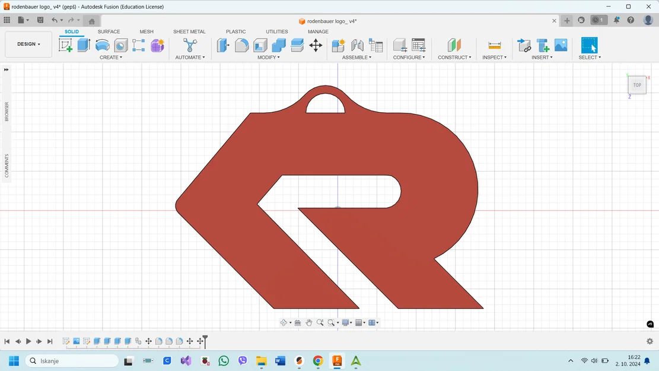The width and height of the screenshot is (659, 371).
Task: Open the Orbit navigation tool
Action: click(284, 323)
